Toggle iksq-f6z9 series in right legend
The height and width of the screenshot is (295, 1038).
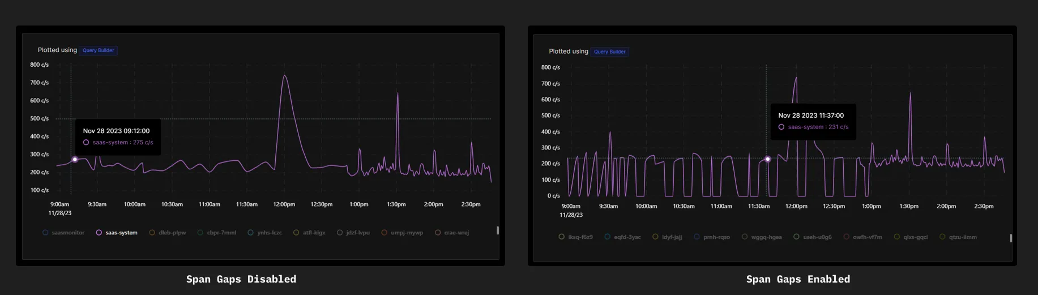tap(576, 237)
